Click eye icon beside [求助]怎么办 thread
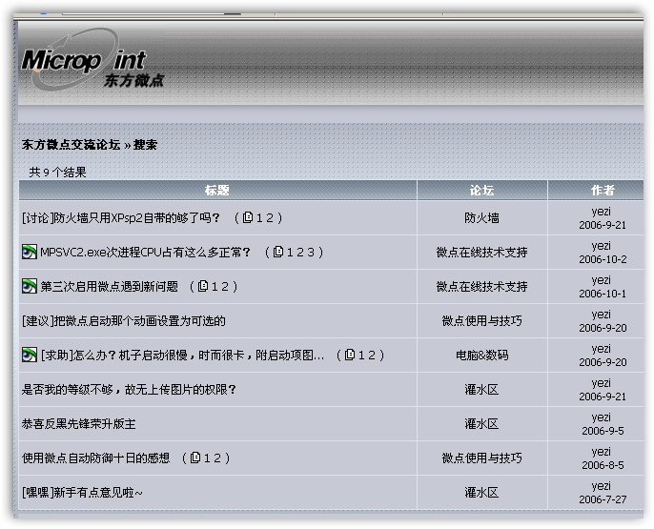The height and width of the screenshot is (529, 654). point(30,355)
